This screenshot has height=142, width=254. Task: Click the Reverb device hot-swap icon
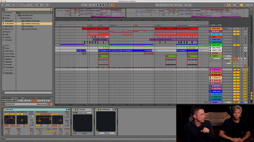(67, 109)
